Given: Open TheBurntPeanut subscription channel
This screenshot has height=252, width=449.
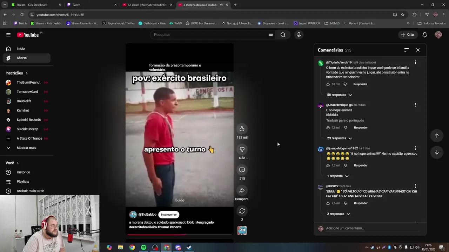Looking at the screenshot, I should (26, 83).
